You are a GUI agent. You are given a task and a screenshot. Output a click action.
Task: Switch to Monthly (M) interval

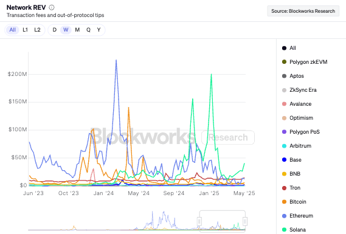[77, 30]
